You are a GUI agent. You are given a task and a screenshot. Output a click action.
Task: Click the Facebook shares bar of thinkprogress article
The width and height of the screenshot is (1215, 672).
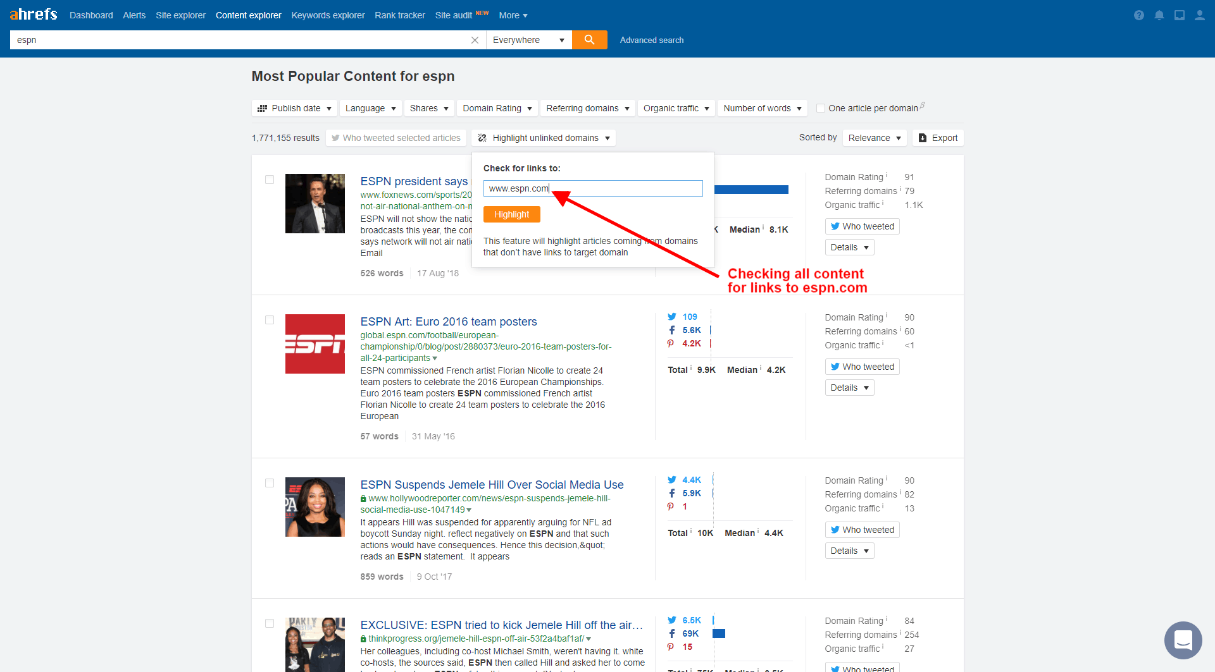click(718, 633)
